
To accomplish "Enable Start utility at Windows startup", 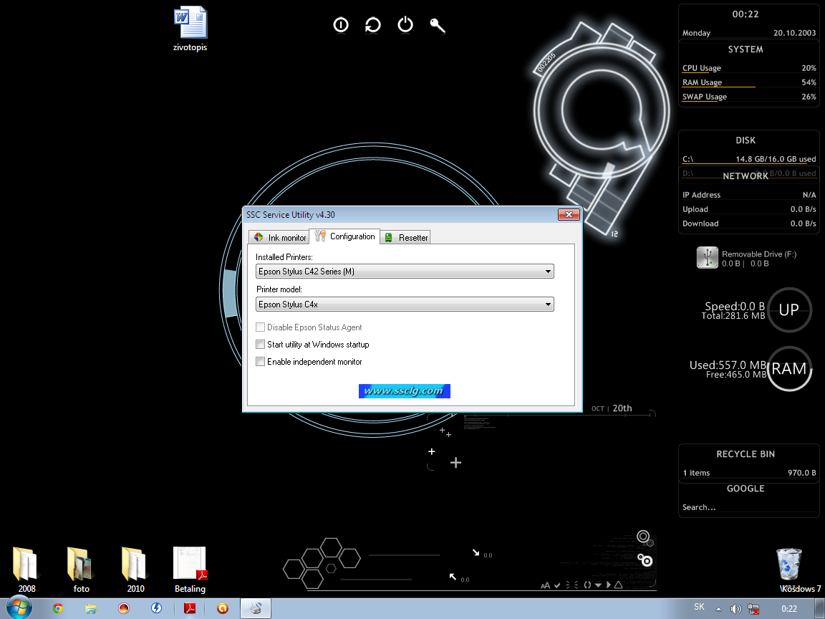I will click(x=260, y=345).
